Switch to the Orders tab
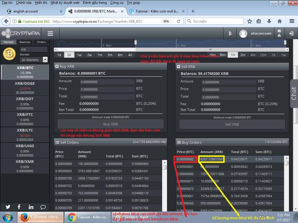 (41, 42)
